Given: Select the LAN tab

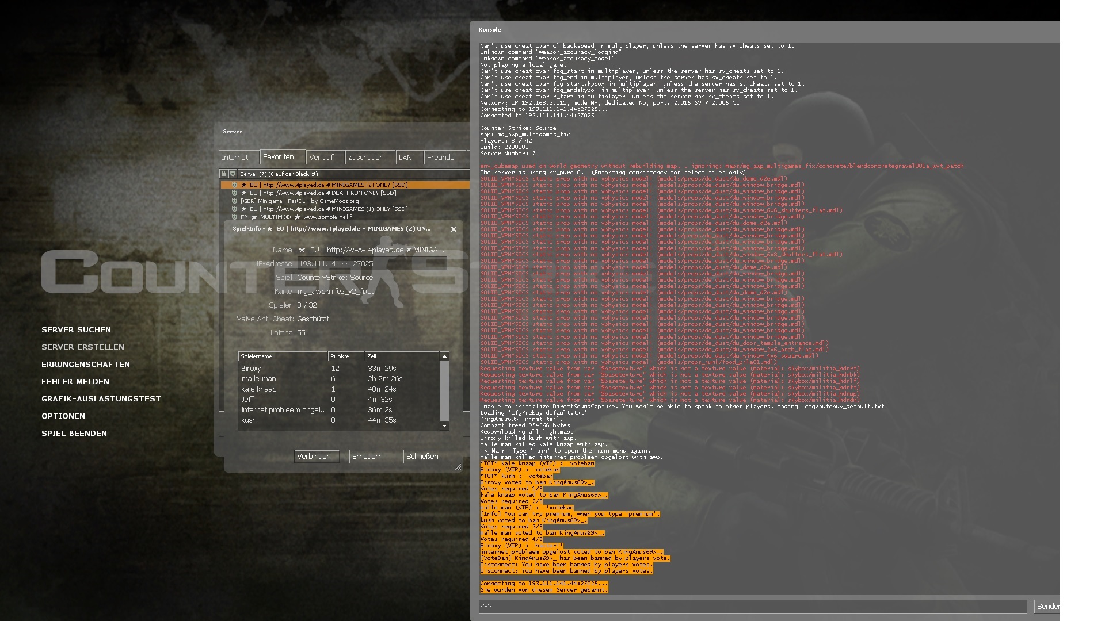Looking at the screenshot, I should [x=410, y=157].
